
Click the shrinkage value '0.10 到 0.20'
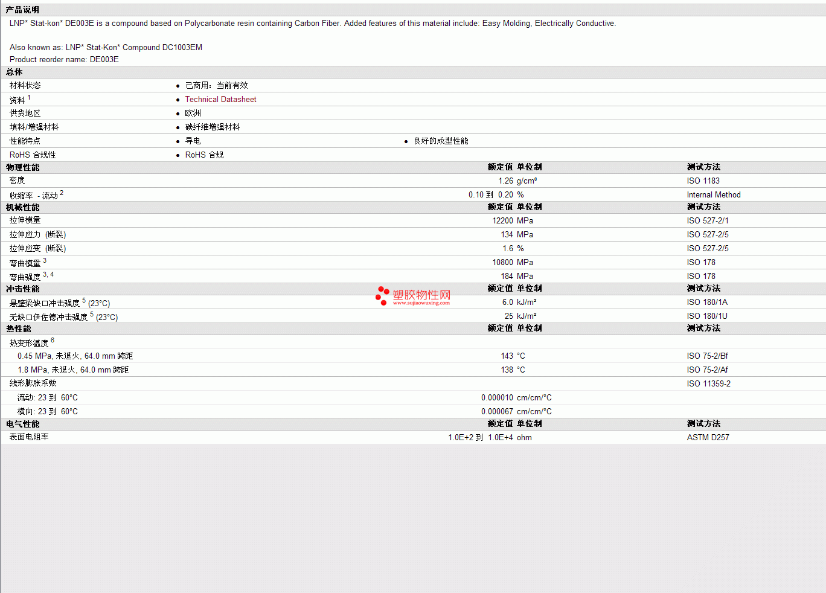click(x=491, y=195)
